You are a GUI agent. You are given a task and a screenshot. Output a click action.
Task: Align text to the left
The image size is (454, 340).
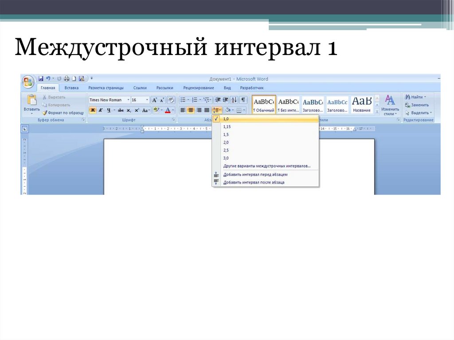[x=183, y=110]
